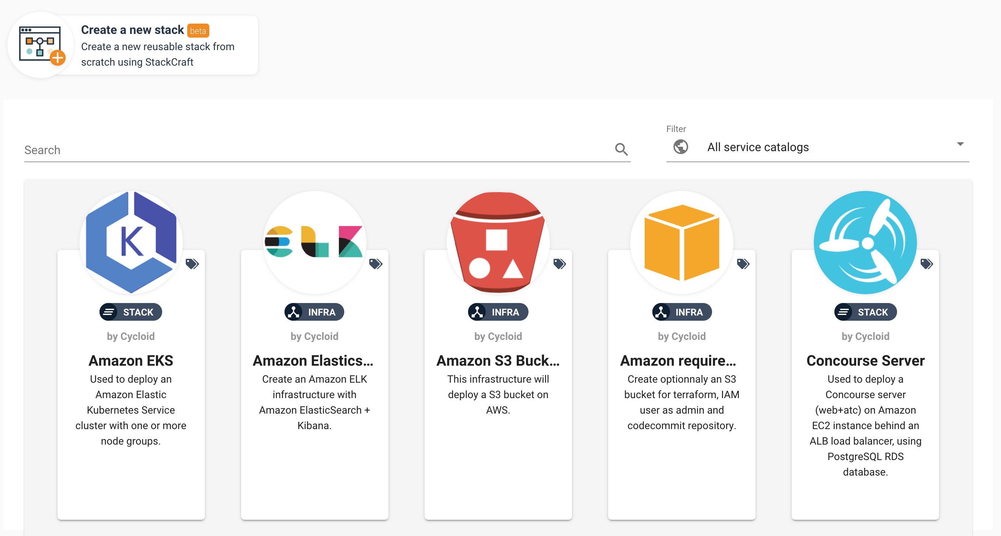The width and height of the screenshot is (1001, 536).
Task: Click into the Search input field
Action: pyautogui.click(x=311, y=150)
